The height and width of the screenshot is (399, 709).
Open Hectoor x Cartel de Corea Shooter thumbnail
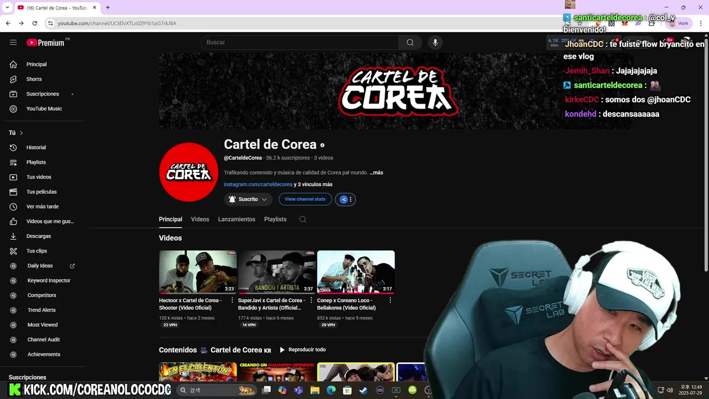point(198,272)
